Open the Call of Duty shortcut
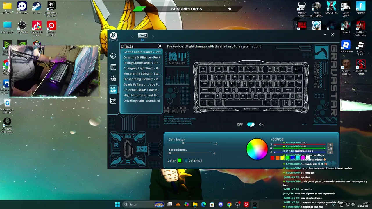Viewport: 372px width, 209px height. coord(346,9)
